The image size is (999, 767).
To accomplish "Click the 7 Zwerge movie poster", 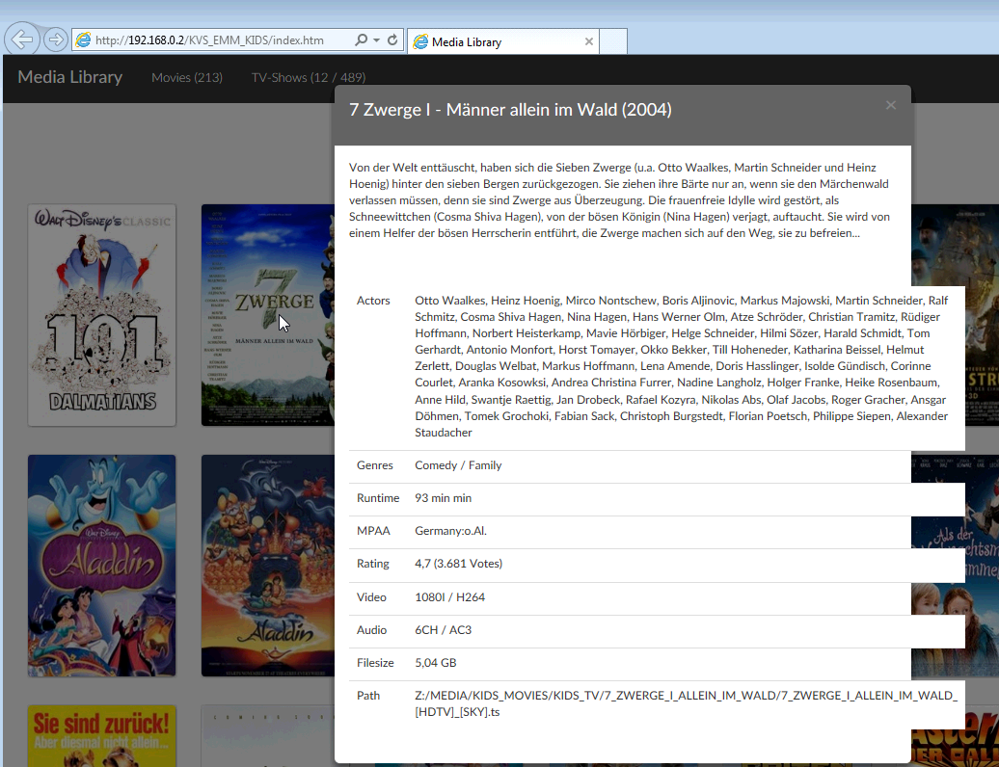I will (268, 315).
